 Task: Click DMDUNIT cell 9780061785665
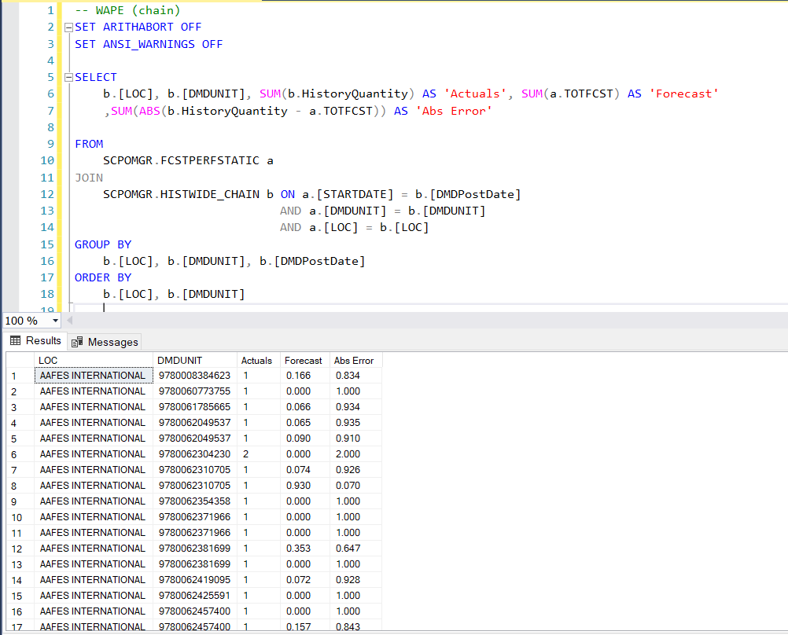point(195,407)
